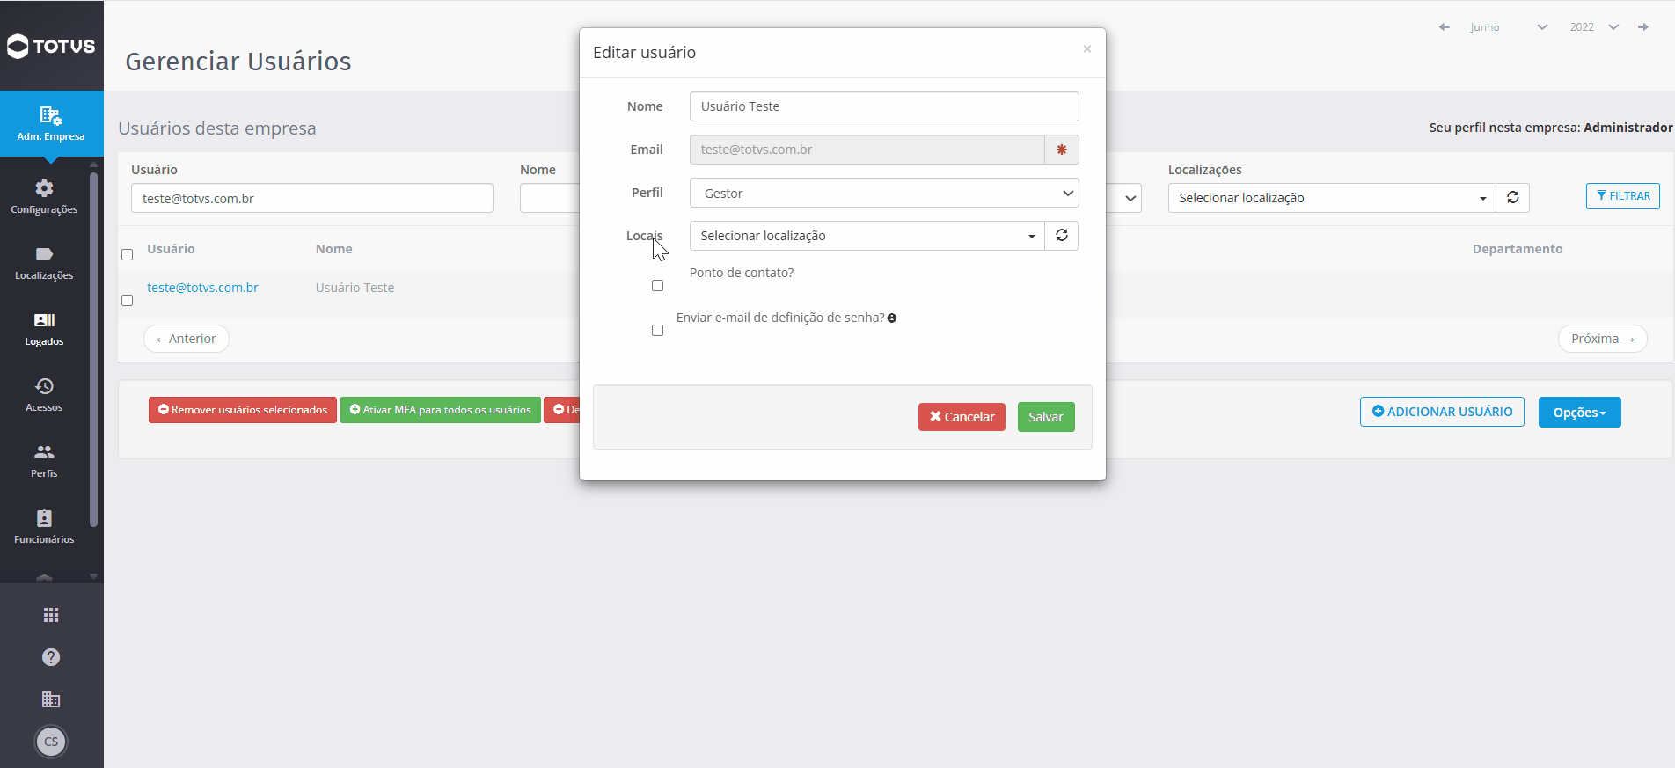Click the Nome filter input
This screenshot has width=1675, height=768.
coord(549,198)
